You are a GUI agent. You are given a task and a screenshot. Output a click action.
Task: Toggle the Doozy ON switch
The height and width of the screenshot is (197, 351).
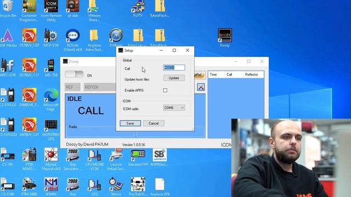74,74
